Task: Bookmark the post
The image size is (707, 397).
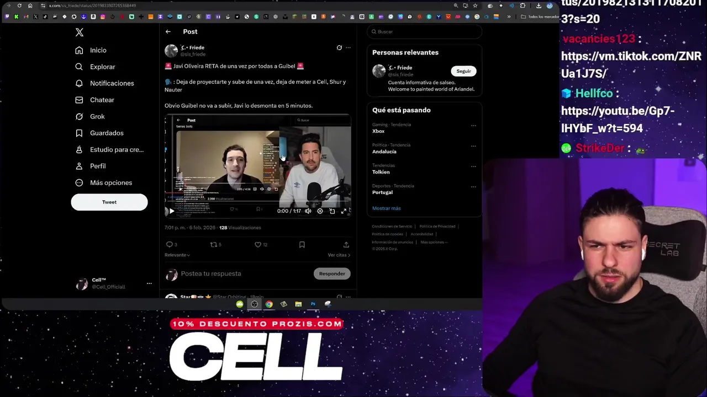Action: [x=302, y=244]
